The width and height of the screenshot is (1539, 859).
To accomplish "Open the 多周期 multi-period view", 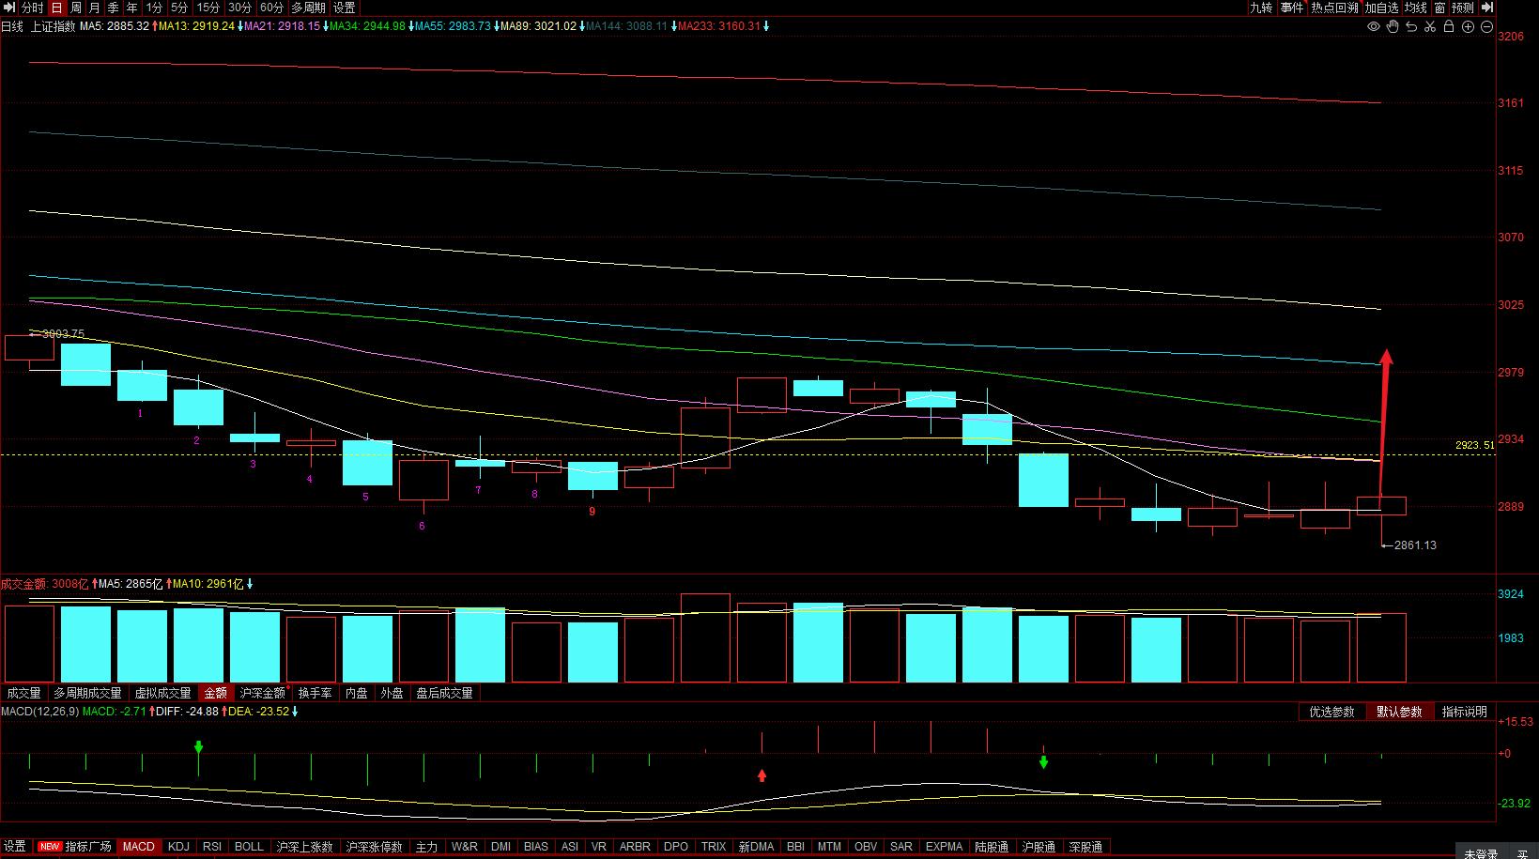I will (308, 8).
